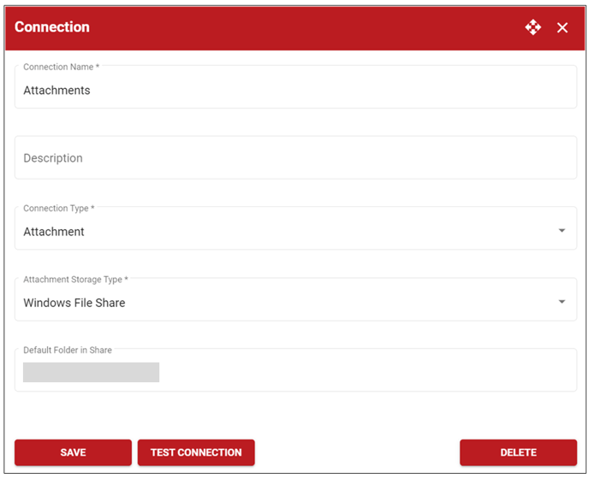The width and height of the screenshot is (589, 478).
Task: Click the Default Folder in Share label
Action: (68, 350)
